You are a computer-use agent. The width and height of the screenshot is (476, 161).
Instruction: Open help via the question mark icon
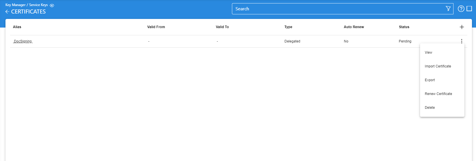461,9
